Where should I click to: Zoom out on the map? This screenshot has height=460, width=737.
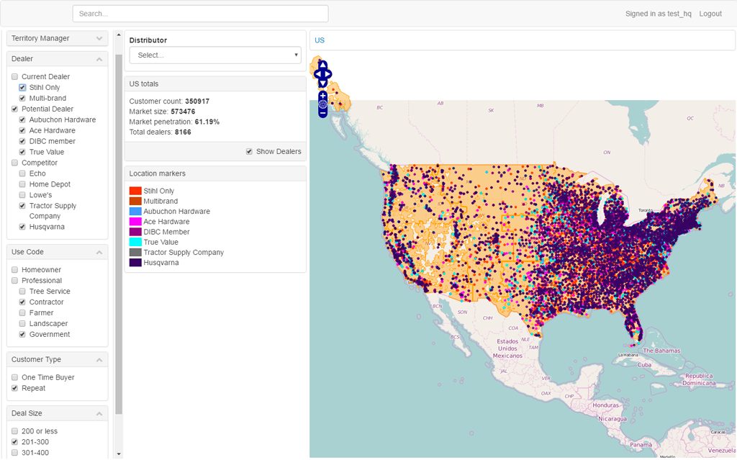[x=322, y=113]
